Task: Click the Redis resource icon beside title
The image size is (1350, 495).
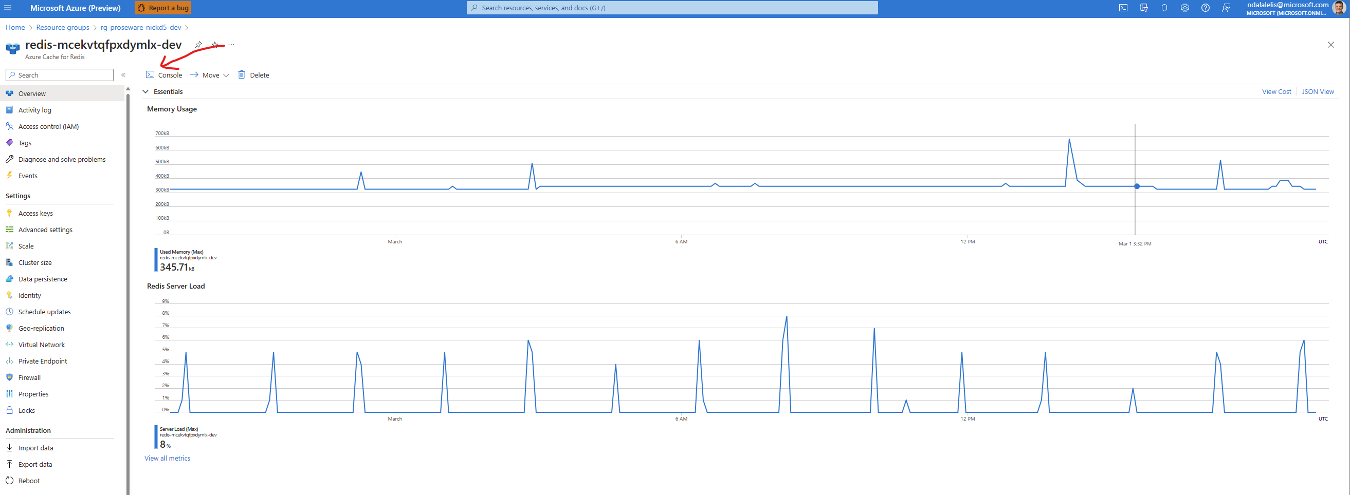Action: (12, 49)
